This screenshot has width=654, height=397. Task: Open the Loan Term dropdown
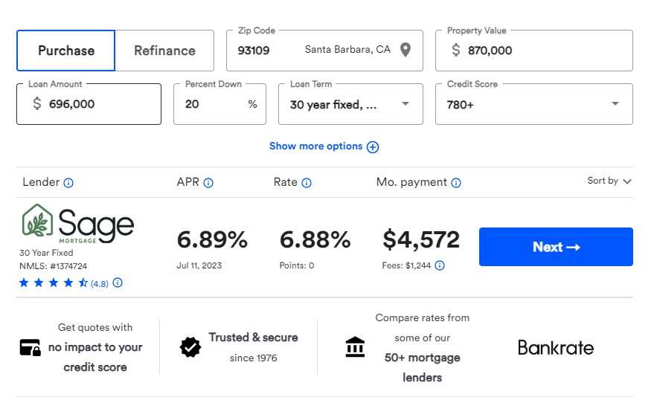[350, 104]
